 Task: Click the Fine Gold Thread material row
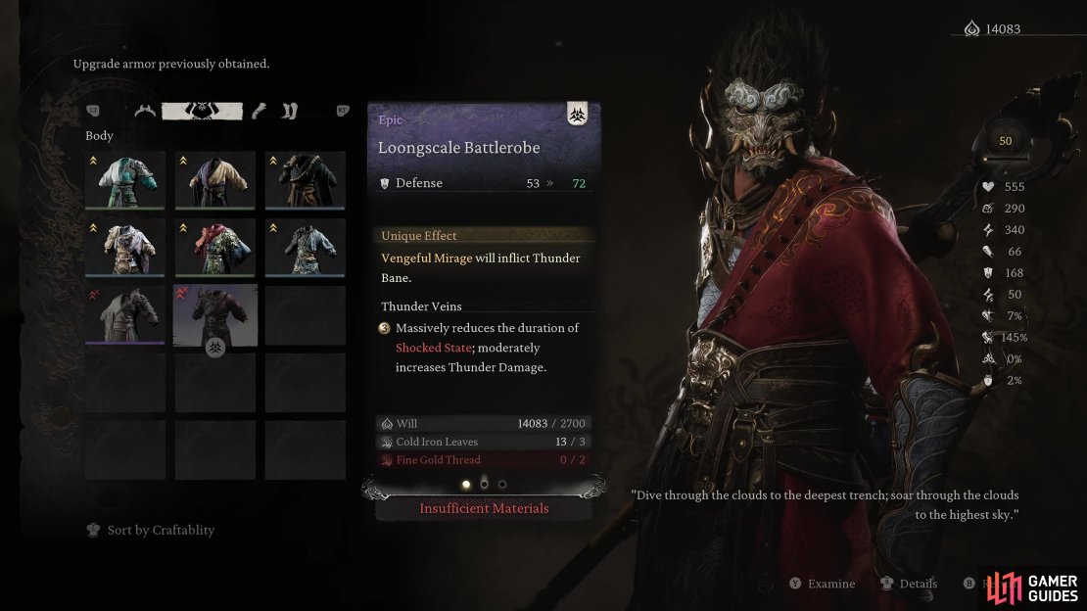(484, 460)
